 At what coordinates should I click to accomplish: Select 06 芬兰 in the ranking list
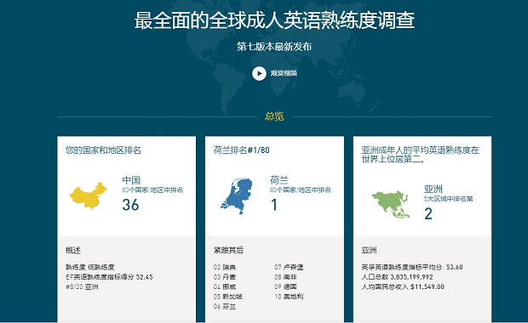tap(225, 307)
